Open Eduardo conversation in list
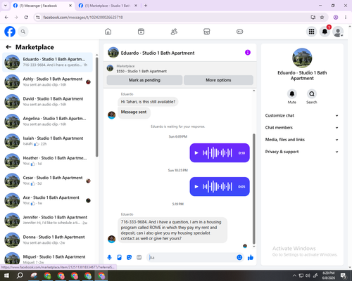 click(47, 63)
